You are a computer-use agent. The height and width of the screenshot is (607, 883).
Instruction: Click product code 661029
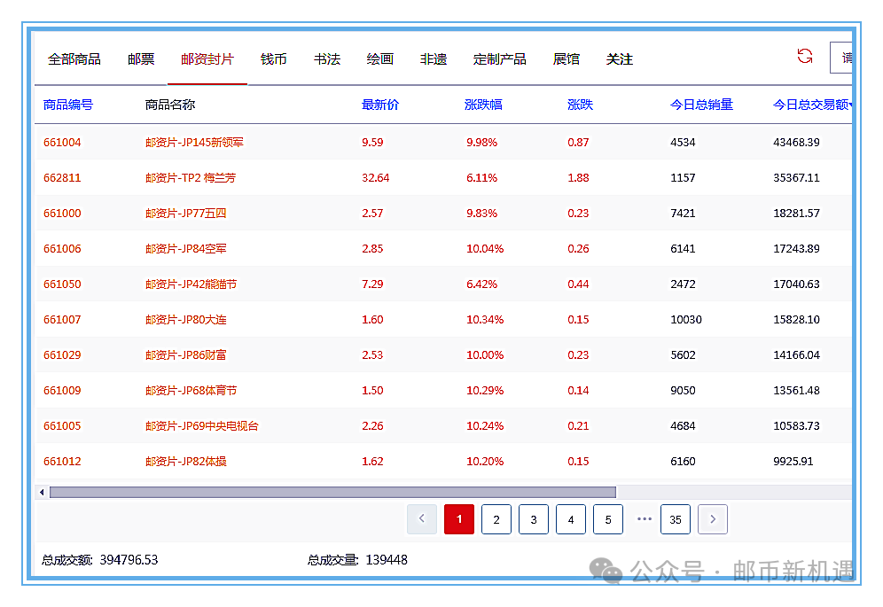point(62,355)
